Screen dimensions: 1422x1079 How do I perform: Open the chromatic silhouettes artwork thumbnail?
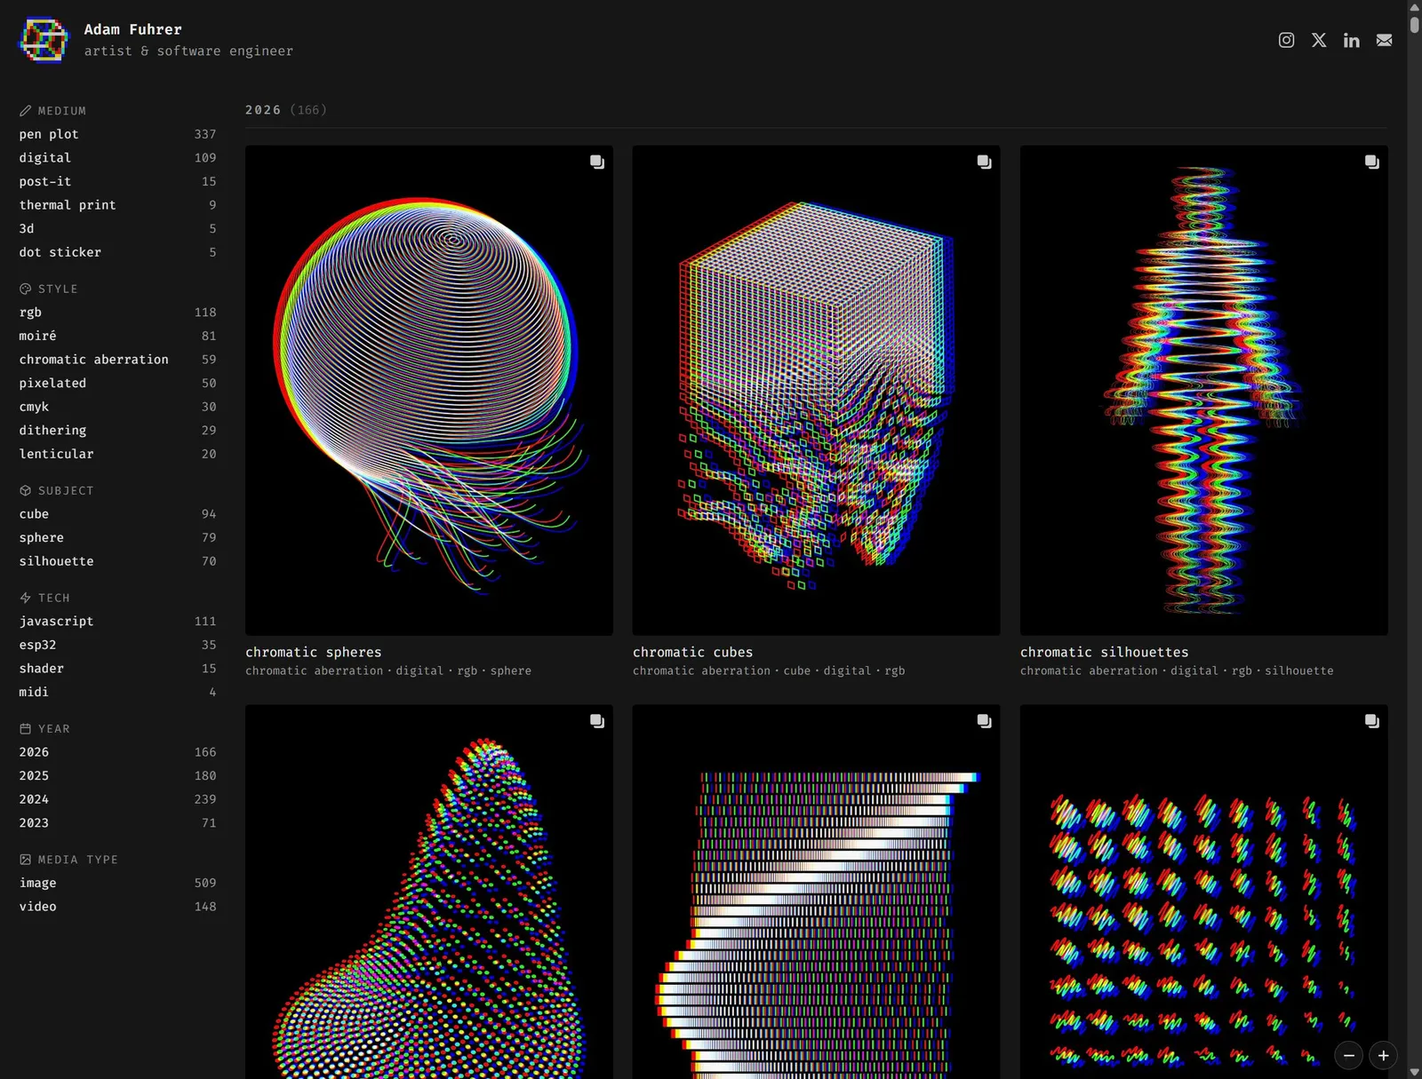click(x=1204, y=391)
